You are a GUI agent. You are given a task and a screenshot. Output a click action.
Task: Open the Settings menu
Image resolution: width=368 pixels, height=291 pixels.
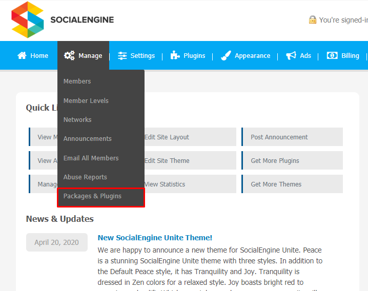pyautogui.click(x=136, y=56)
